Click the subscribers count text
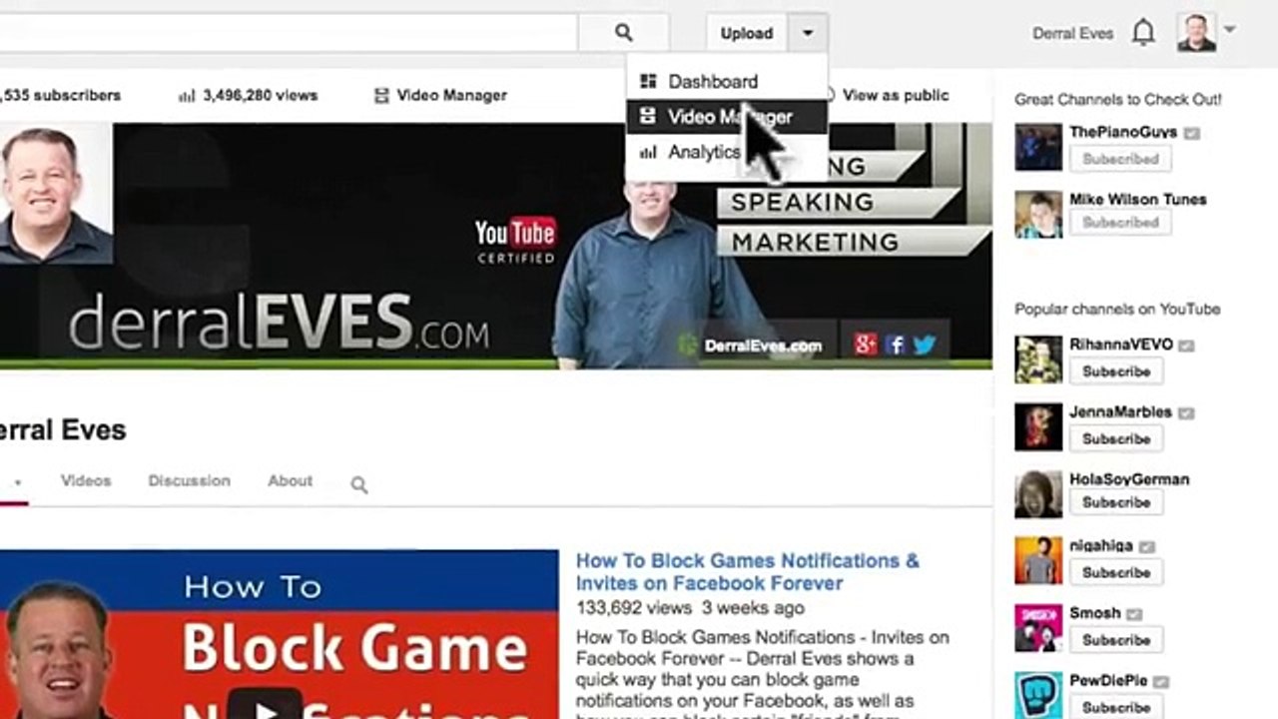 60,95
